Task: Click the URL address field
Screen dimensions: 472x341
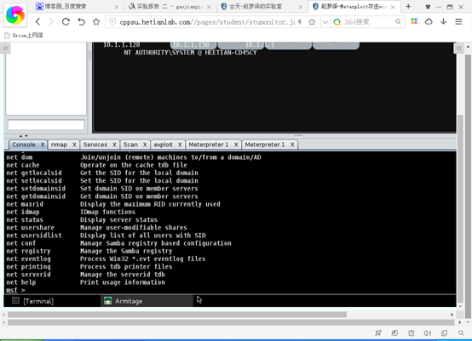Action: (x=207, y=22)
